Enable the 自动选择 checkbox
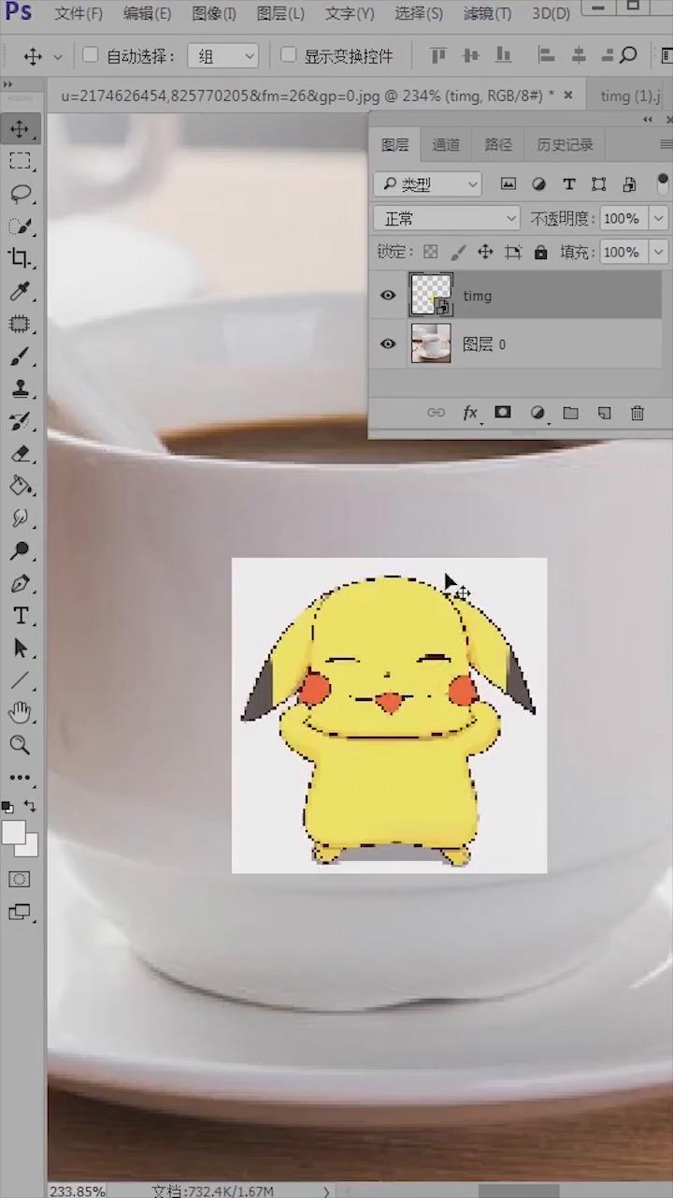Image resolution: width=673 pixels, height=1198 pixels. (91, 55)
